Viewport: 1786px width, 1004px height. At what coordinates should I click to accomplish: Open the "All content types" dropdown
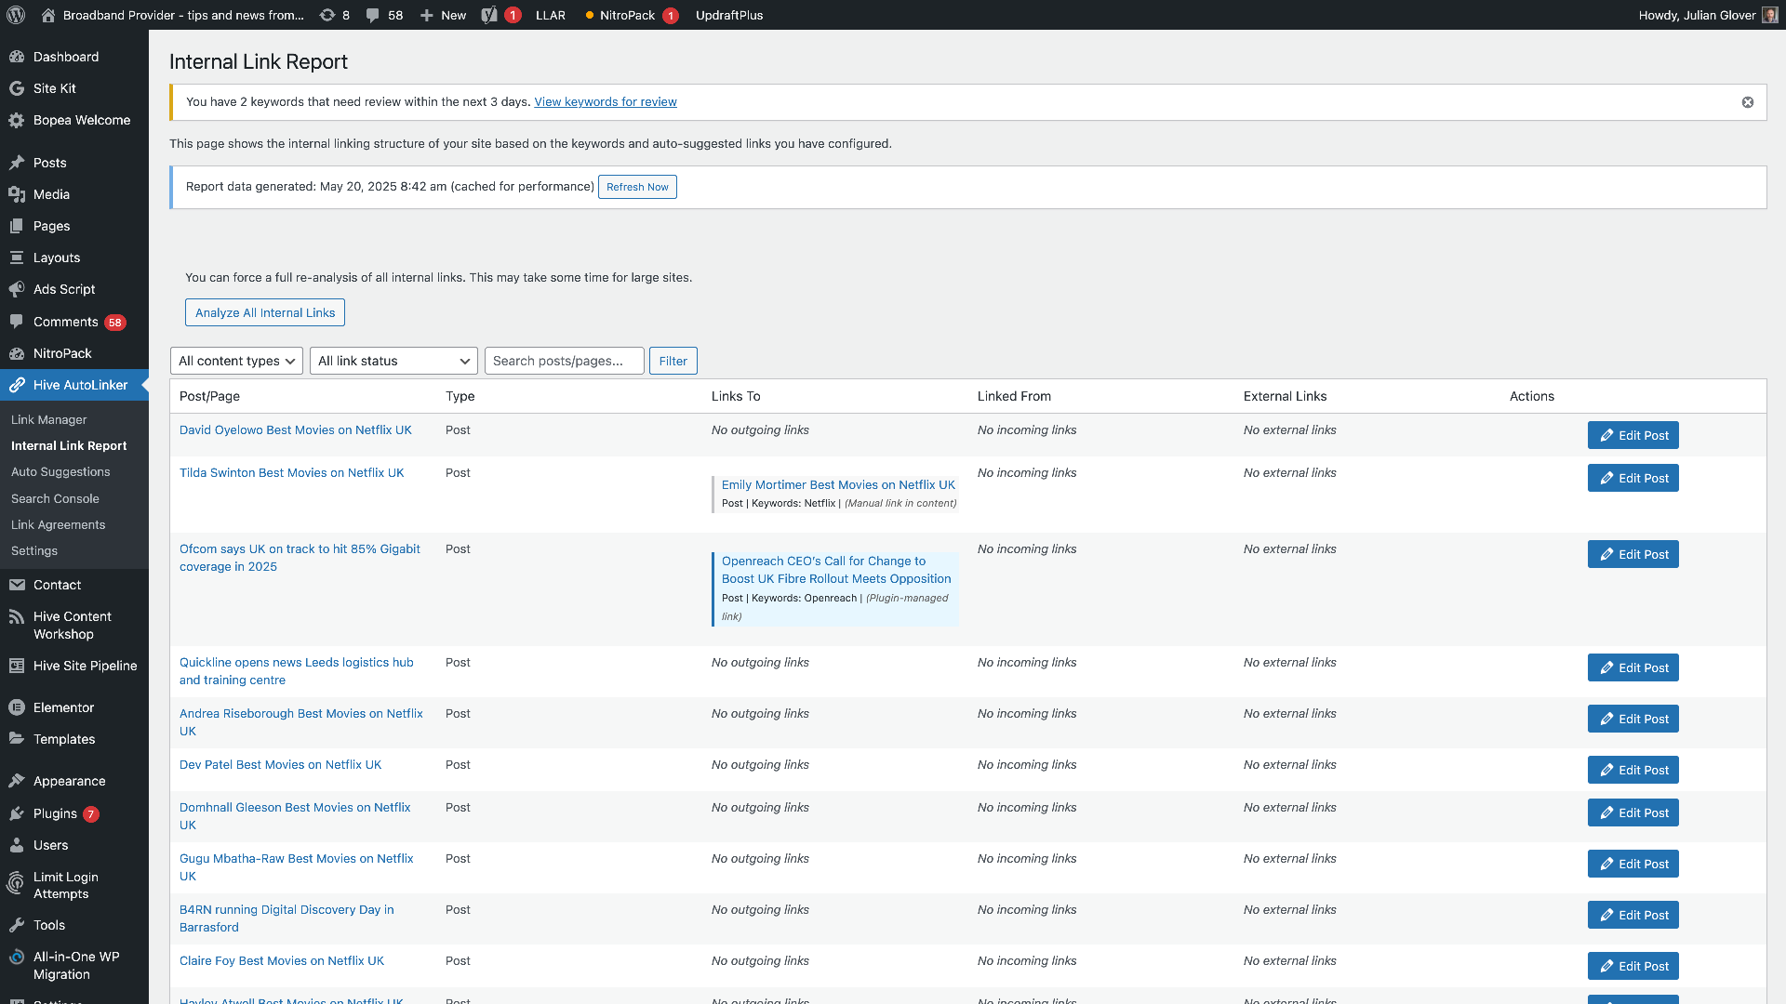point(235,361)
